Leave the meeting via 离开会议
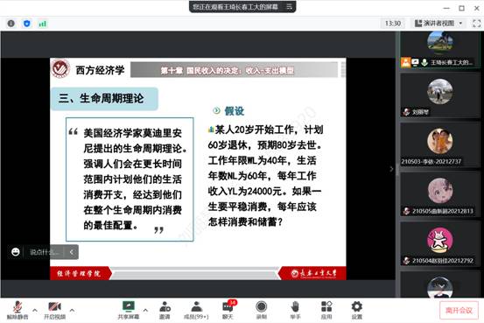This screenshot has width=484, height=323. point(459,311)
